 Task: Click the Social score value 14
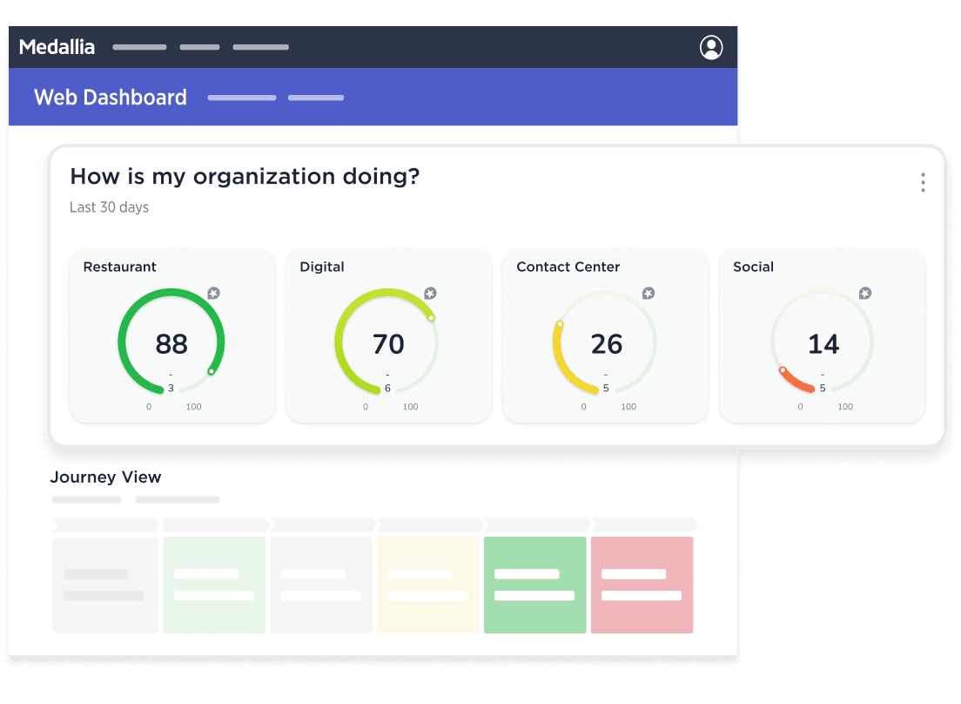(823, 344)
